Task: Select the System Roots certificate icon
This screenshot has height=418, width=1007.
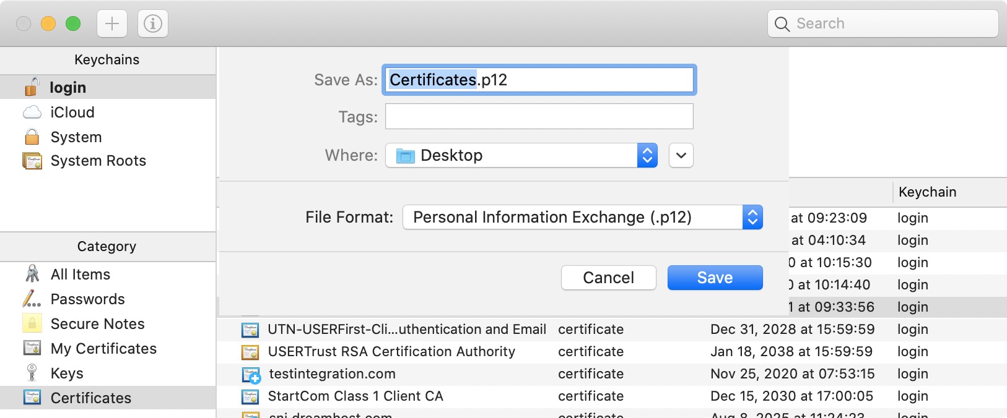Action: 32,161
